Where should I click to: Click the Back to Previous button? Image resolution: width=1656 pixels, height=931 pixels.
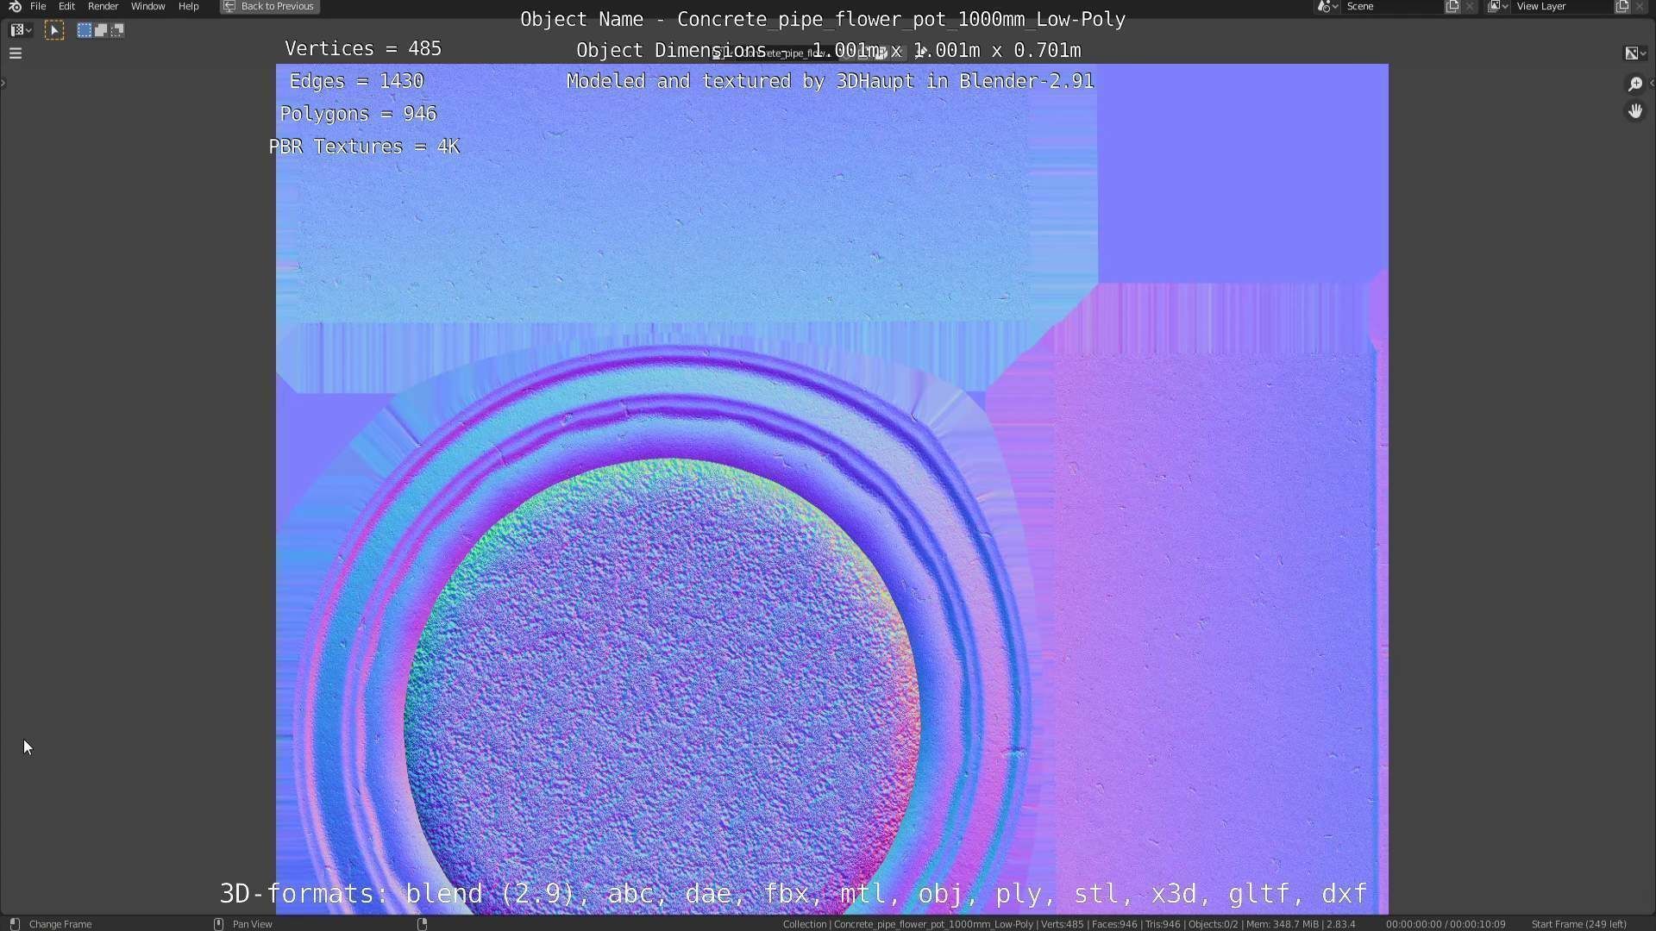coord(269,6)
